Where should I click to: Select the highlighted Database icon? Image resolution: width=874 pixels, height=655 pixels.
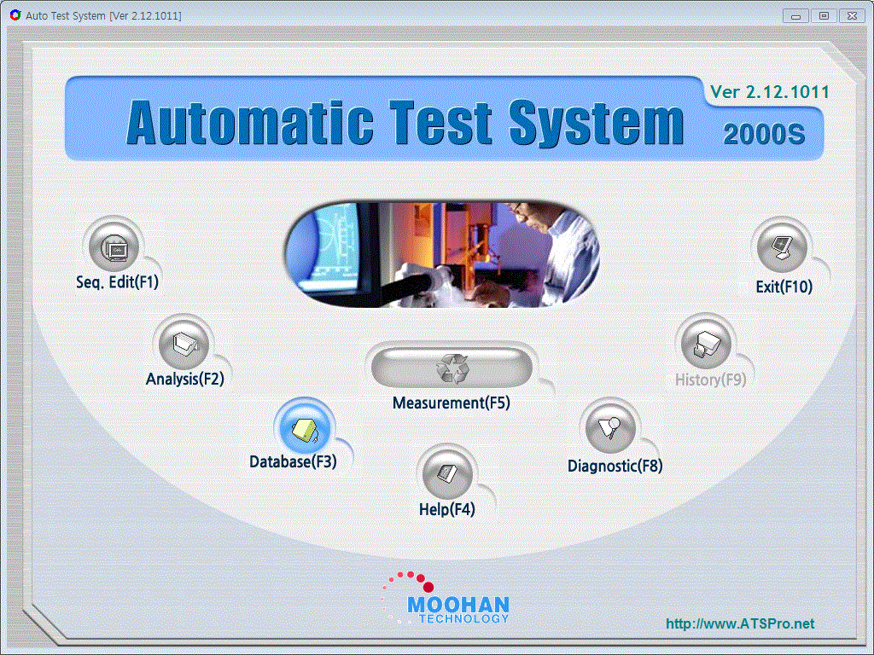(305, 429)
